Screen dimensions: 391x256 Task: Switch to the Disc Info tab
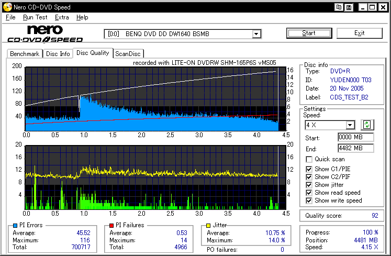[58, 53]
